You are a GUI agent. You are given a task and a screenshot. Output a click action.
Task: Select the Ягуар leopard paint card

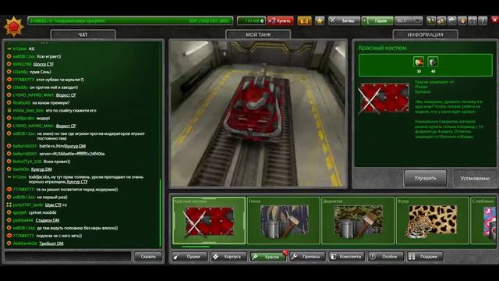tap(433, 220)
